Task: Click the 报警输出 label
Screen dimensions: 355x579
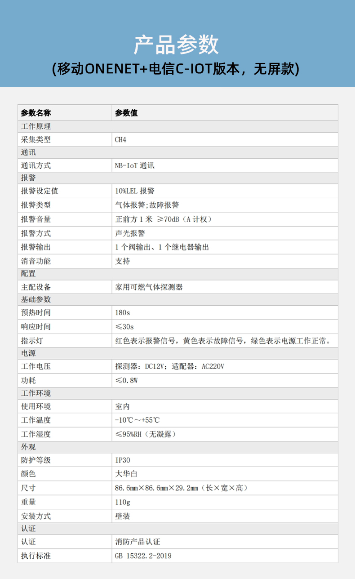Action: pos(36,247)
